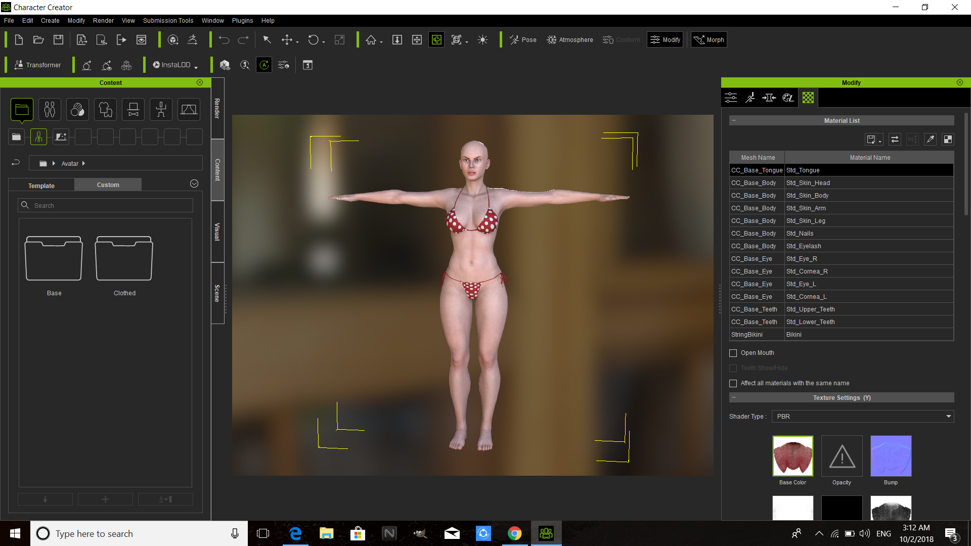Select the Rotate tool in toolbar
This screenshot has width=971, height=546.
314,40
